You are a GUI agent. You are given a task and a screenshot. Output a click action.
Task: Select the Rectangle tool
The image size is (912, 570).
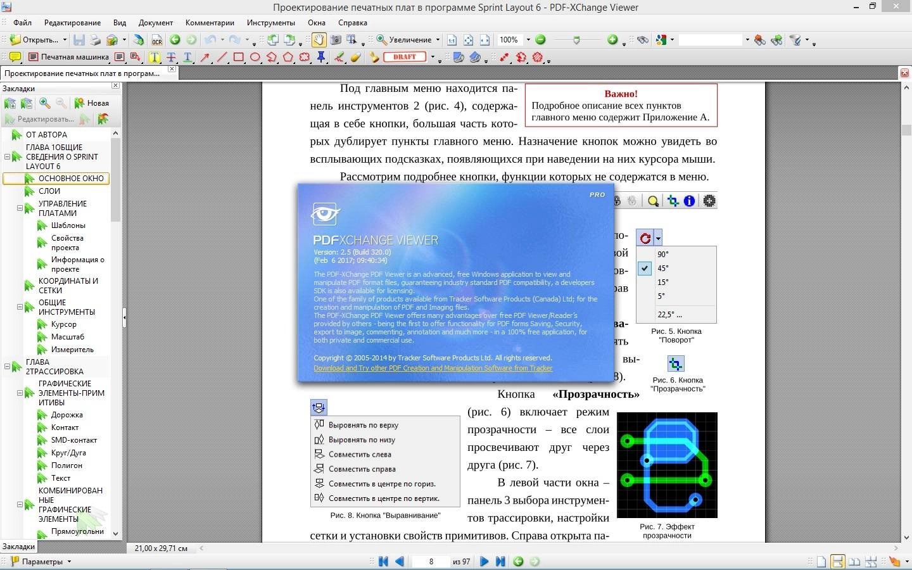[x=239, y=57]
